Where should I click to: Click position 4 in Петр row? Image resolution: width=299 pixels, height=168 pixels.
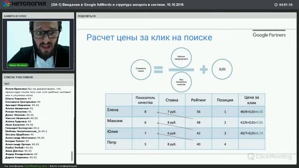(225, 144)
